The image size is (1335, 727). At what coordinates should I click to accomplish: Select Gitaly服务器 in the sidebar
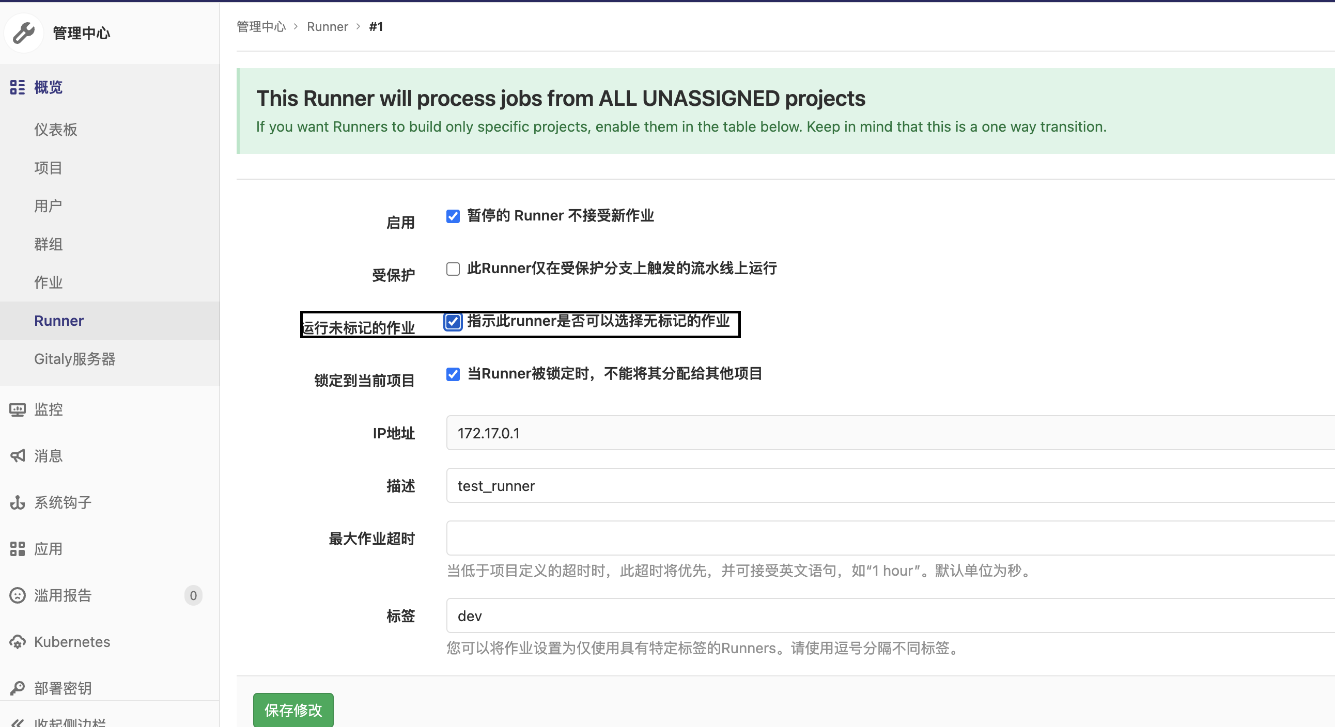[x=74, y=359]
